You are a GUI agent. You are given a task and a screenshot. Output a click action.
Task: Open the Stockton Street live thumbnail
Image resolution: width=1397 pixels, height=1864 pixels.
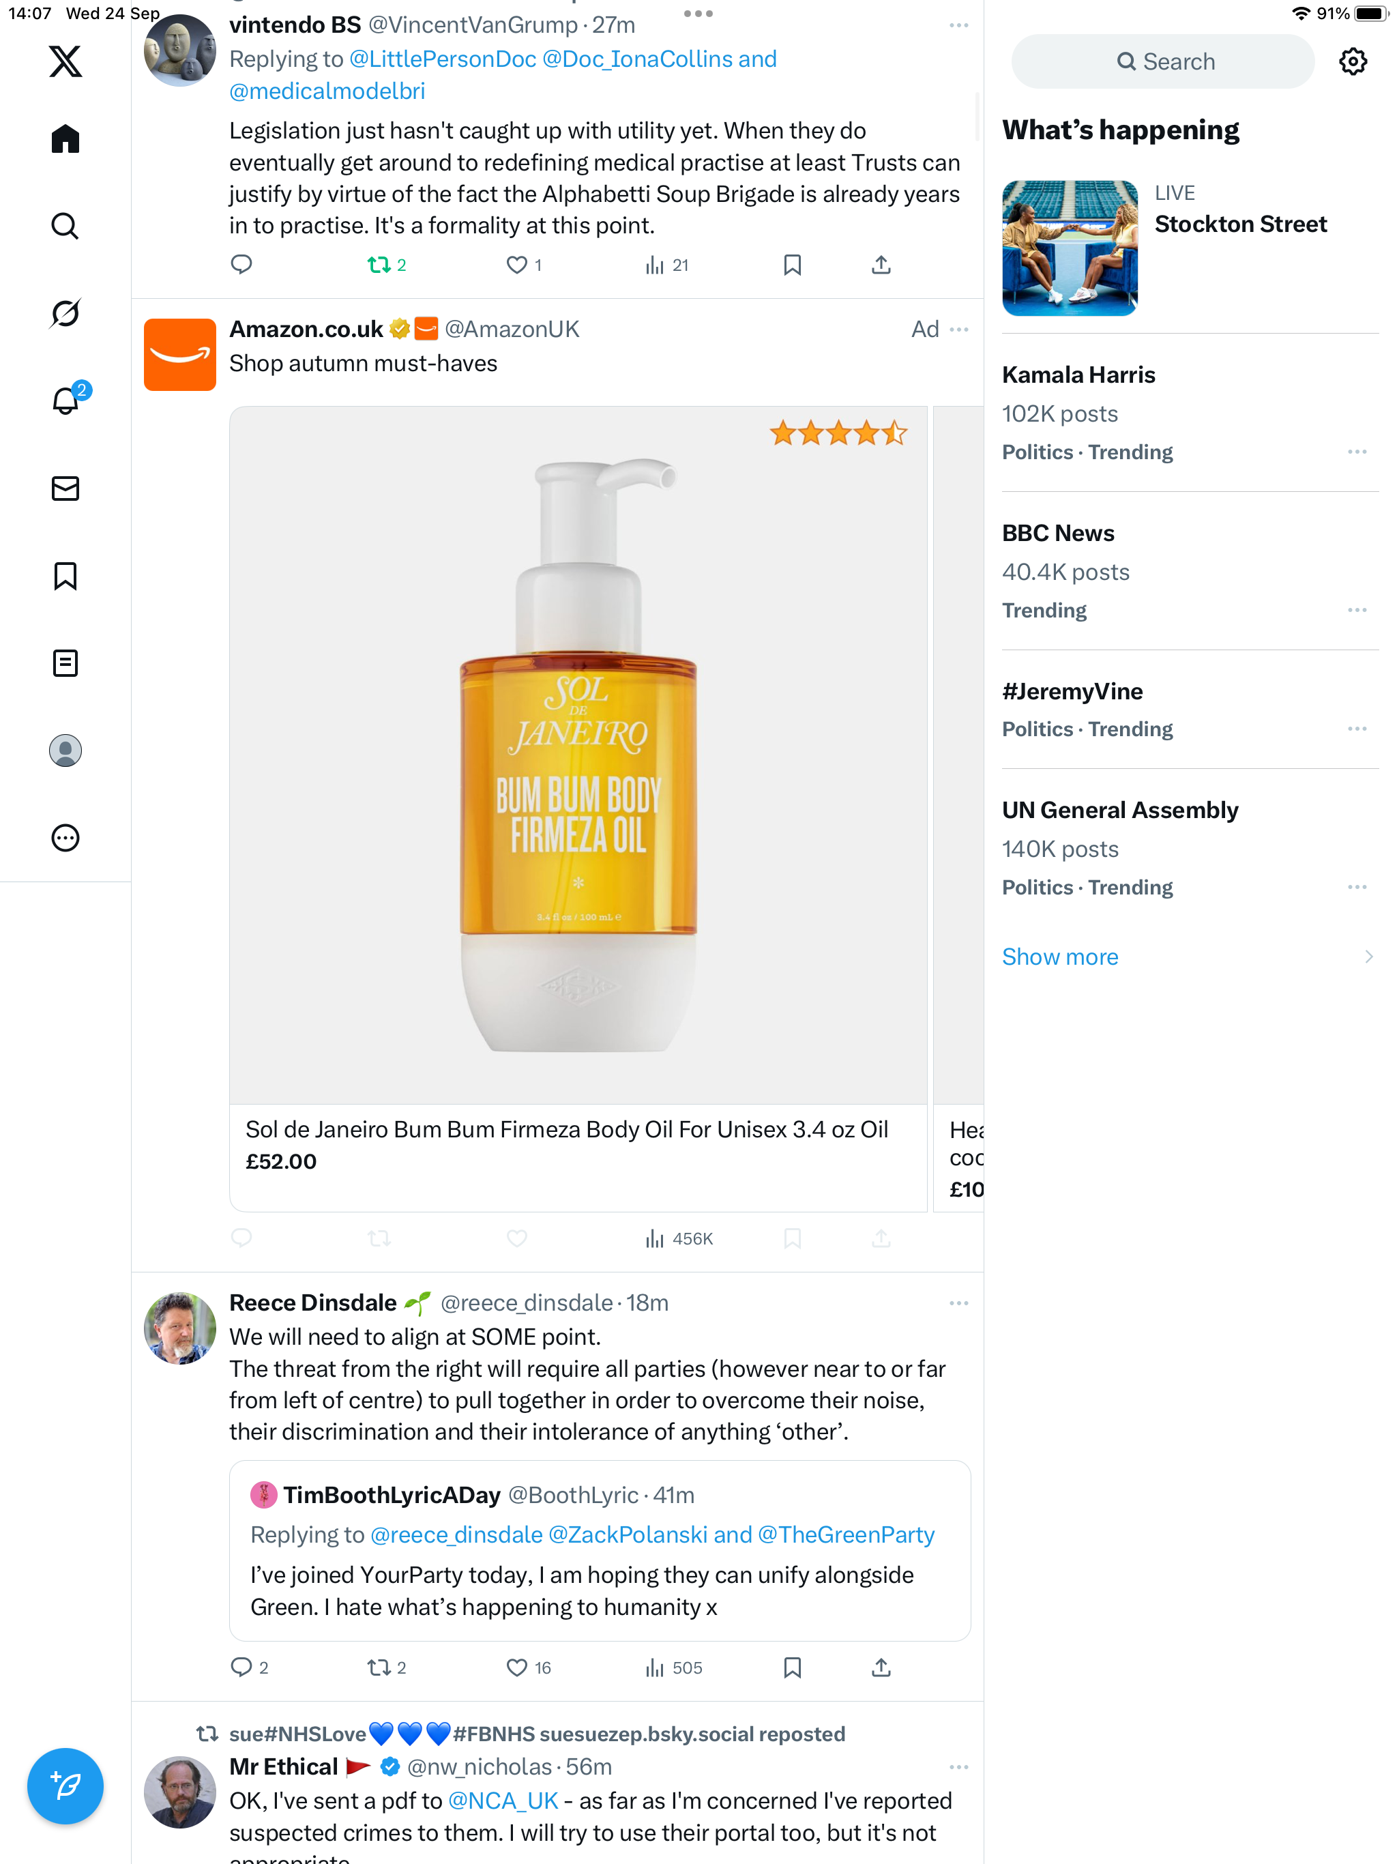1069,248
